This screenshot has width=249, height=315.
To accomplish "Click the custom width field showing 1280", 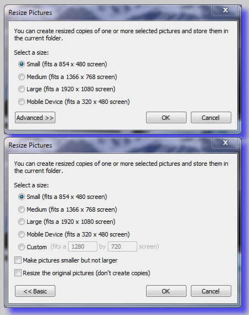I will coord(82,246).
